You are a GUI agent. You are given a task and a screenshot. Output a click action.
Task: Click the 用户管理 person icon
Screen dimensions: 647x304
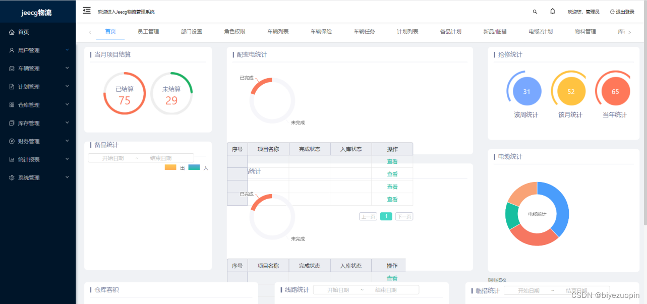(x=12, y=50)
